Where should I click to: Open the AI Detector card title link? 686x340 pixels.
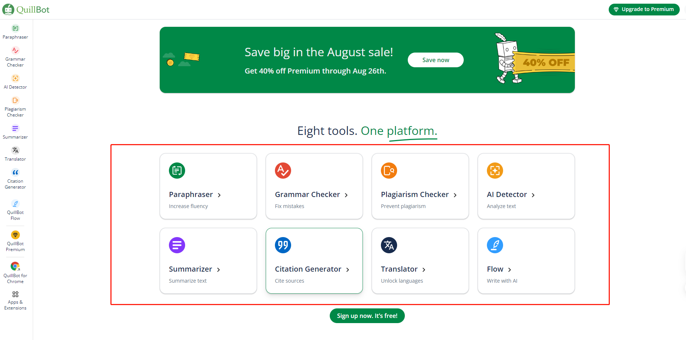point(507,194)
